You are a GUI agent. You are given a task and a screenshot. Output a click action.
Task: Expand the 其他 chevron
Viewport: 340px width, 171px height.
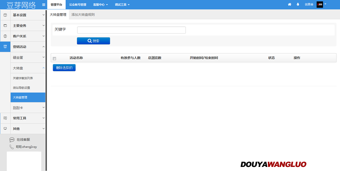[x=44, y=129]
